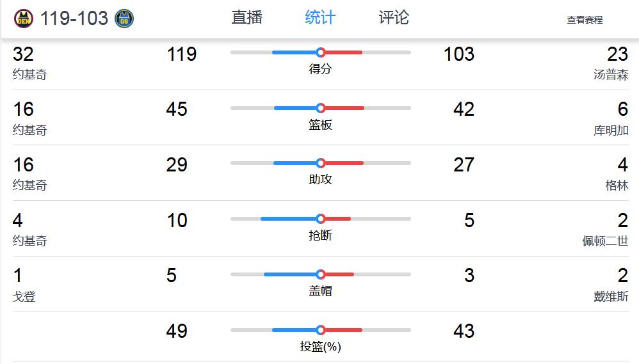
Task: Click the 得分 comparison slider handle
Action: click(x=321, y=52)
